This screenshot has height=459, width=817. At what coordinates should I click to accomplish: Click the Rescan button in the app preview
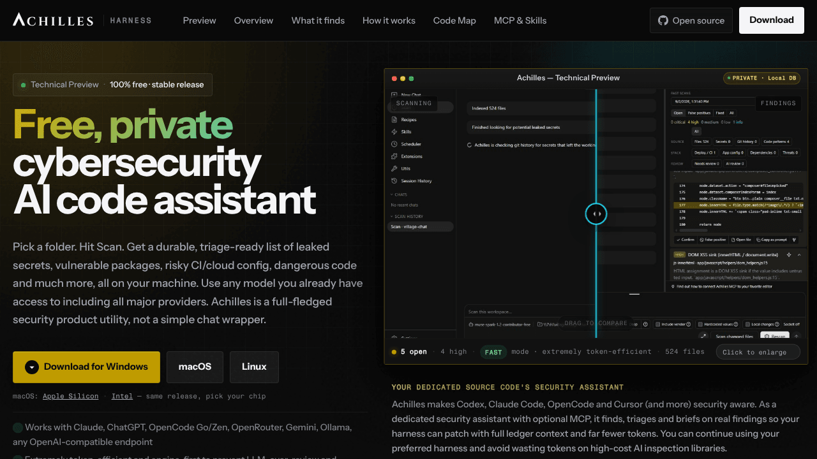[774, 336]
